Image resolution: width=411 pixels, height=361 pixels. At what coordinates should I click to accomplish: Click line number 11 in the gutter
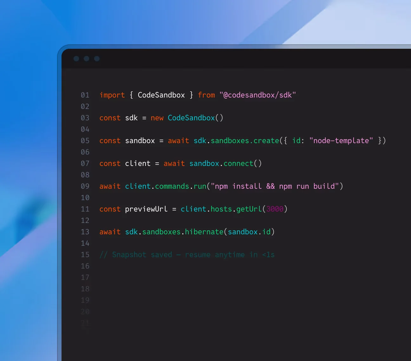pos(85,209)
